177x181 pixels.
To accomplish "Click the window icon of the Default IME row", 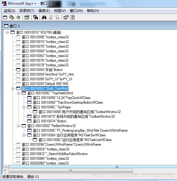I will [18, 84].
